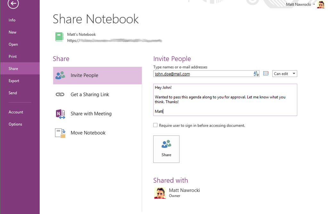Select the Invite People option
The width and height of the screenshot is (328, 214).
pyautogui.click(x=97, y=75)
